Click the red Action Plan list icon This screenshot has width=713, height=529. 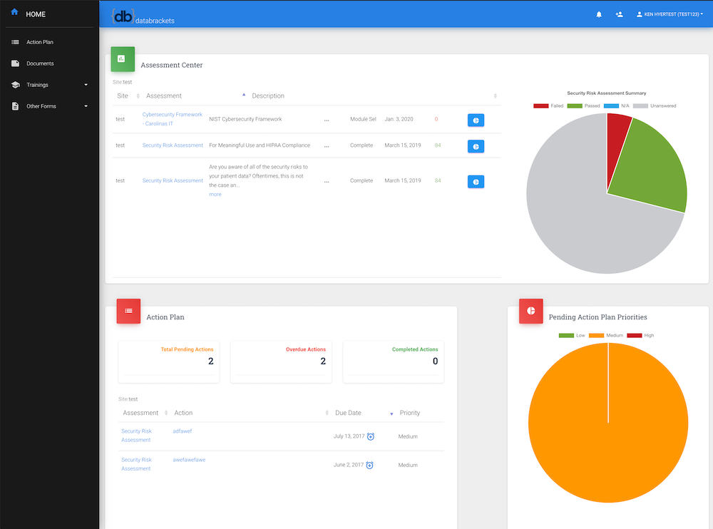click(x=128, y=311)
